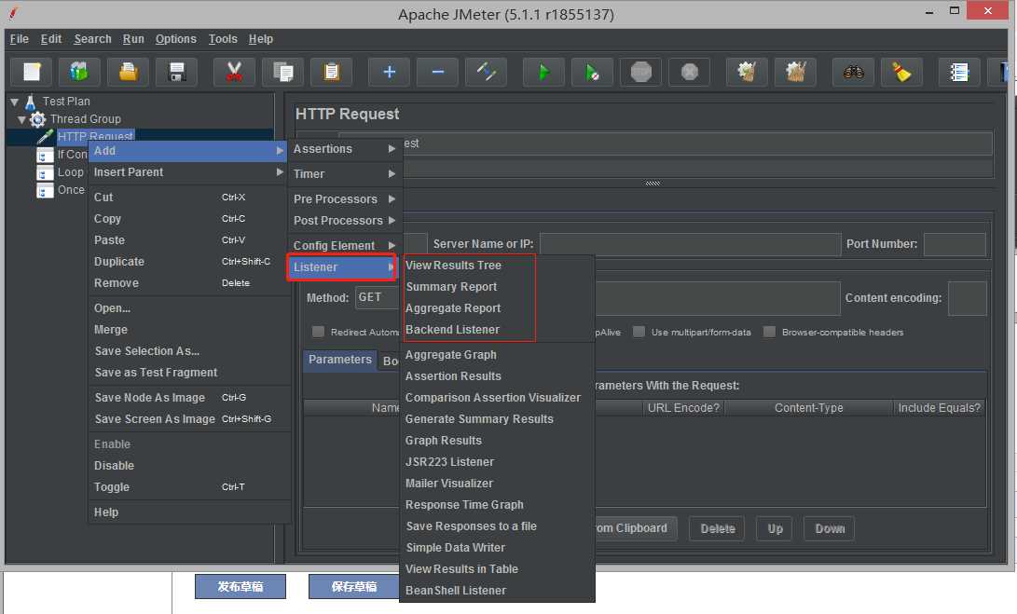Image resolution: width=1017 pixels, height=614 pixels.
Task: Toggle Use multipart/form-data checkbox
Action: [x=639, y=332]
